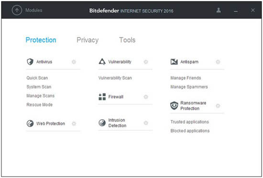Viewport: 263px width, 178px height.
Task: Run the System Scan
Action: point(39,87)
